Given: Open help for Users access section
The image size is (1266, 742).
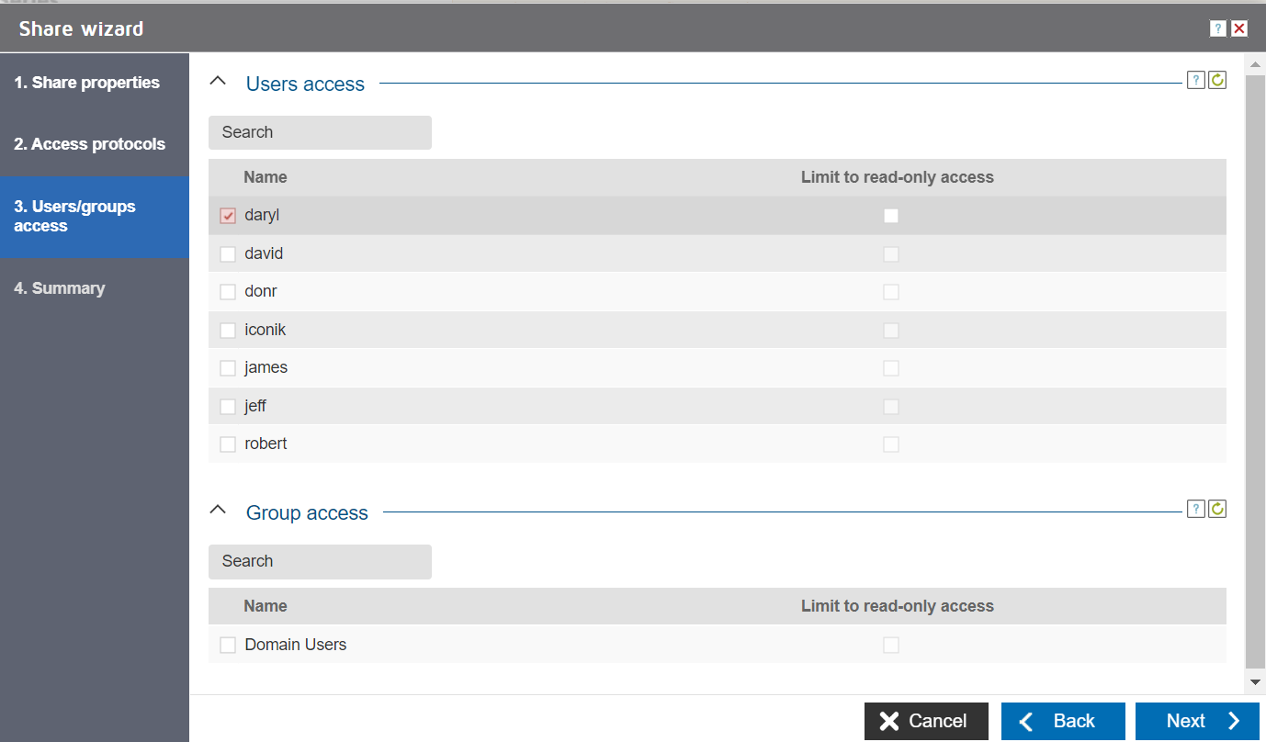Looking at the screenshot, I should point(1195,80).
